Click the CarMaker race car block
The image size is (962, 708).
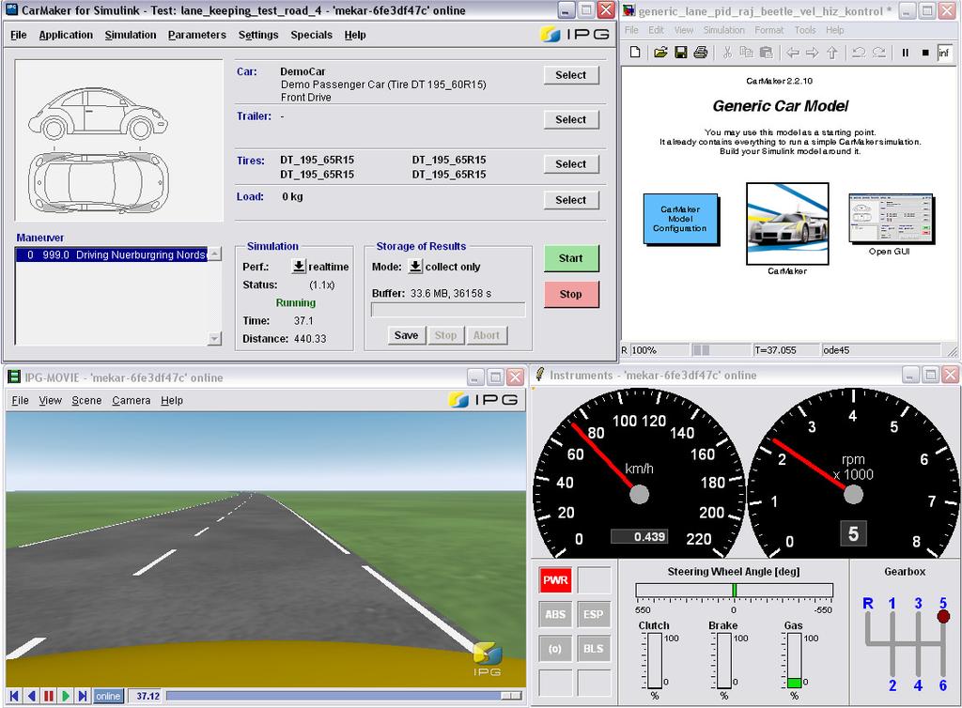787,223
